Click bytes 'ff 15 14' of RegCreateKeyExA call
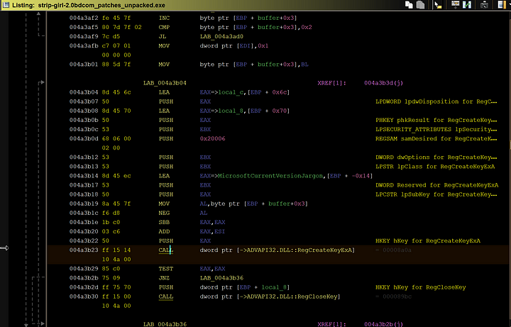The image size is (511, 327). 116,250
